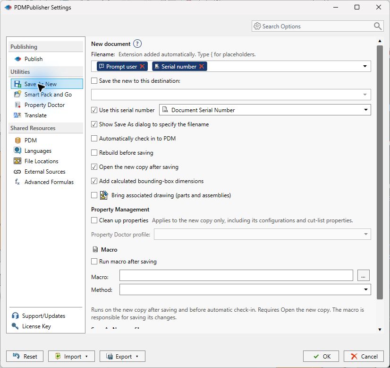Click the Advanced Formulas fx icon
Image resolution: width=390 pixels, height=368 pixels.
coord(17,182)
